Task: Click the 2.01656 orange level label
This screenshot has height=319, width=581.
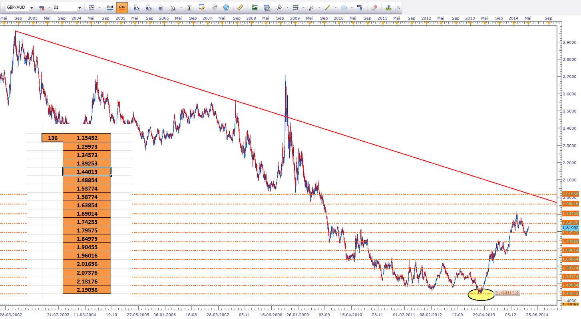Action: [x=570, y=194]
